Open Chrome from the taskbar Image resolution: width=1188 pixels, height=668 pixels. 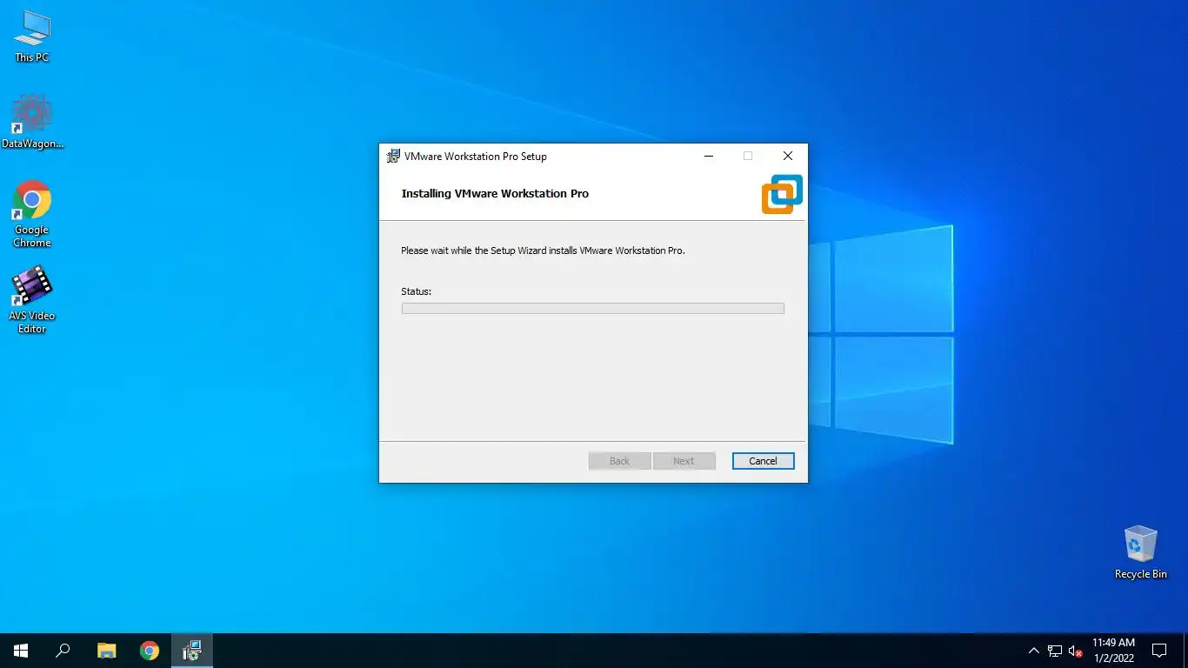(x=150, y=651)
